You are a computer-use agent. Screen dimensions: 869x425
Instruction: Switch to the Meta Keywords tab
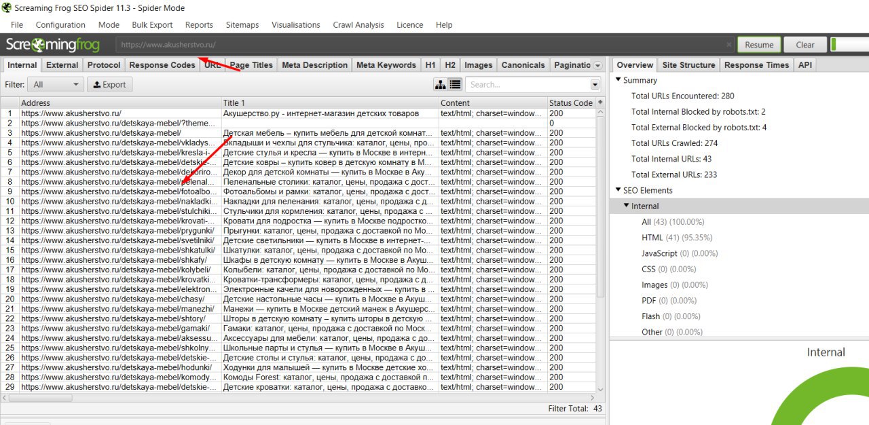386,65
